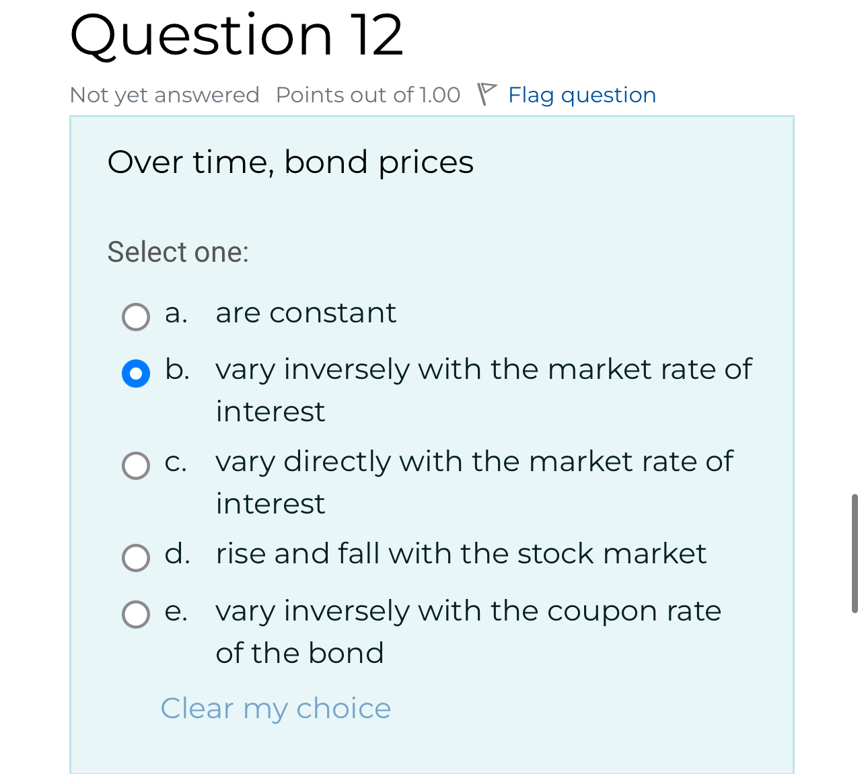Pick radio button for option d
The height and width of the screenshot is (774, 864).
coord(136,557)
